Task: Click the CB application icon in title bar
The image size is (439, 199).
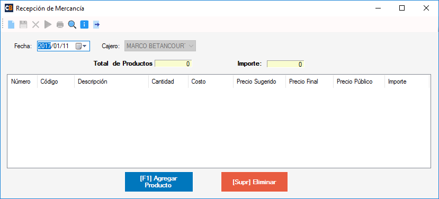Action: click(8, 8)
